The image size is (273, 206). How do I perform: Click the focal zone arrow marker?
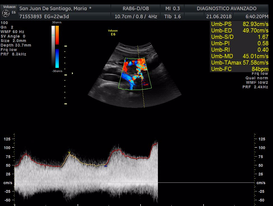coord(73,73)
